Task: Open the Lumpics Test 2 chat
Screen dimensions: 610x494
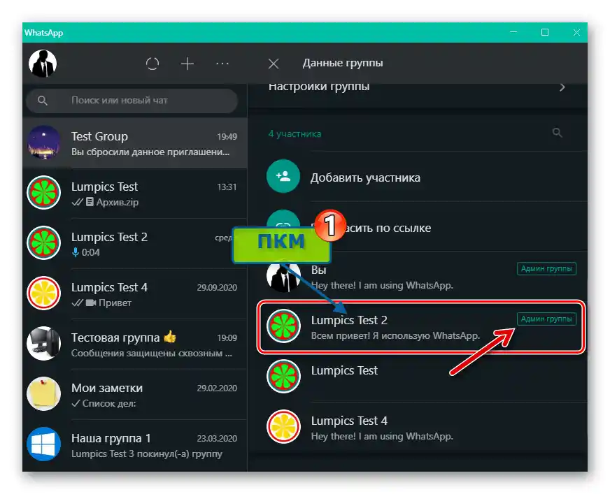Action: [135, 244]
